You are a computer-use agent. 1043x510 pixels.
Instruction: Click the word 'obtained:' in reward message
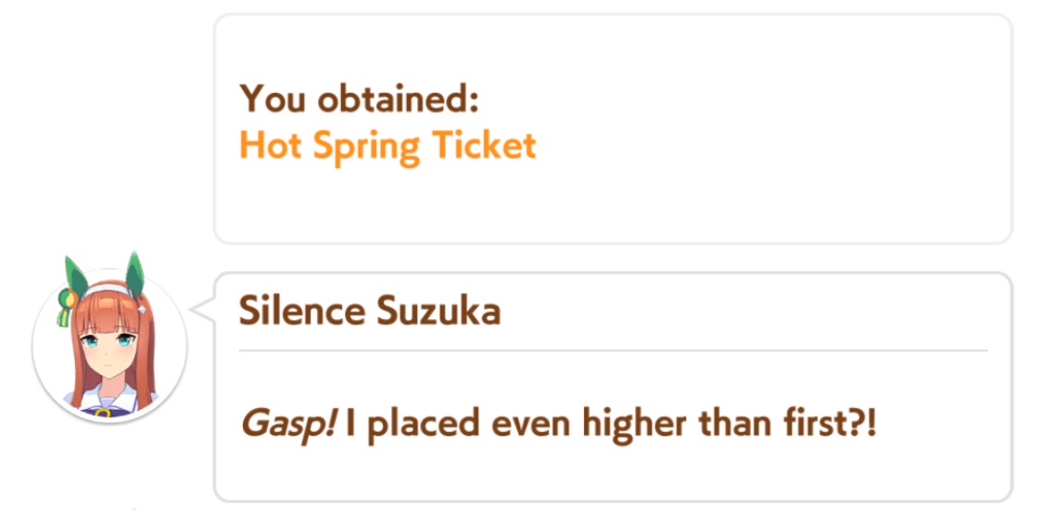tap(399, 98)
